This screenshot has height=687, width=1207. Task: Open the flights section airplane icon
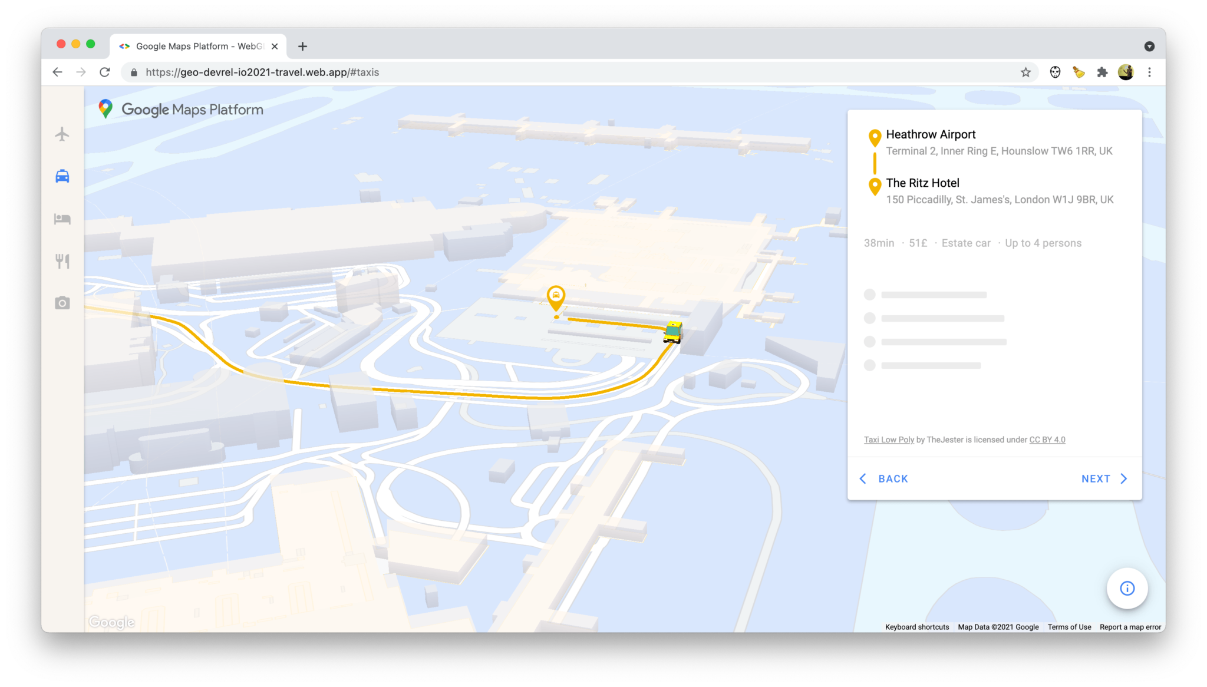62,134
